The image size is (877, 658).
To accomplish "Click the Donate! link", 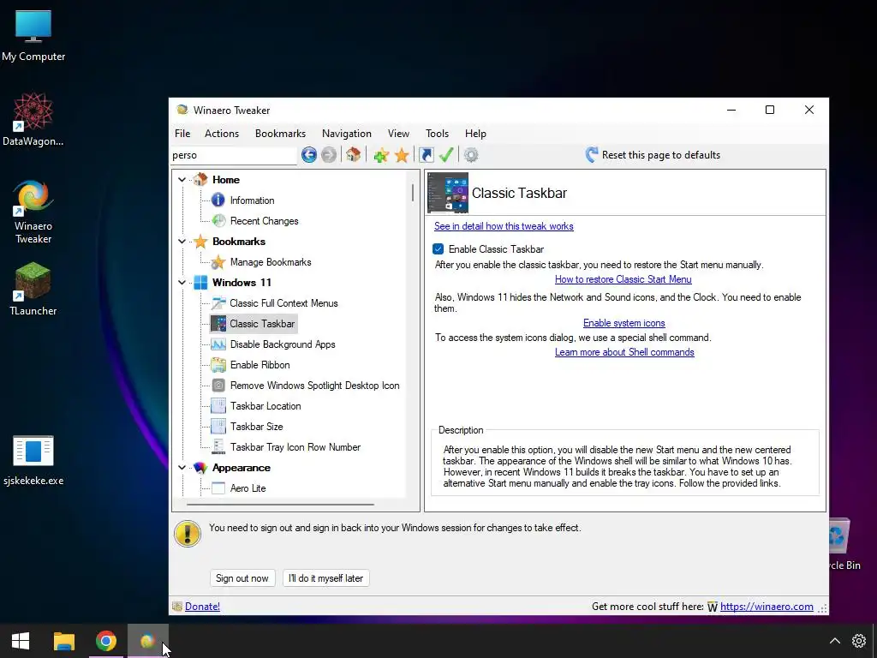I will (x=202, y=607).
